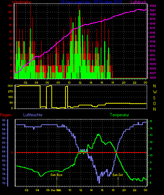The width and height of the screenshot is (164, 195).
Task: Click the Luftdruck label
Action: coord(138,2)
